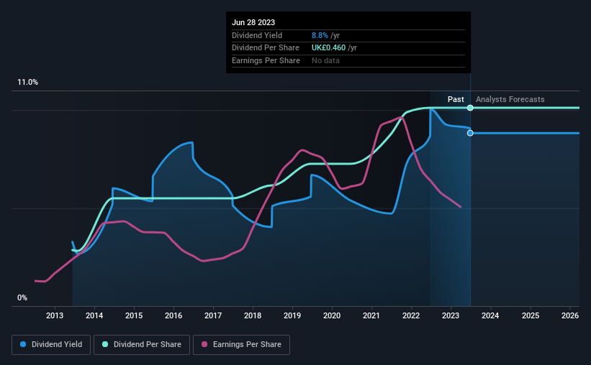Click the 2015 x-axis label
Viewport: 591px width, 365px height.
click(x=134, y=315)
